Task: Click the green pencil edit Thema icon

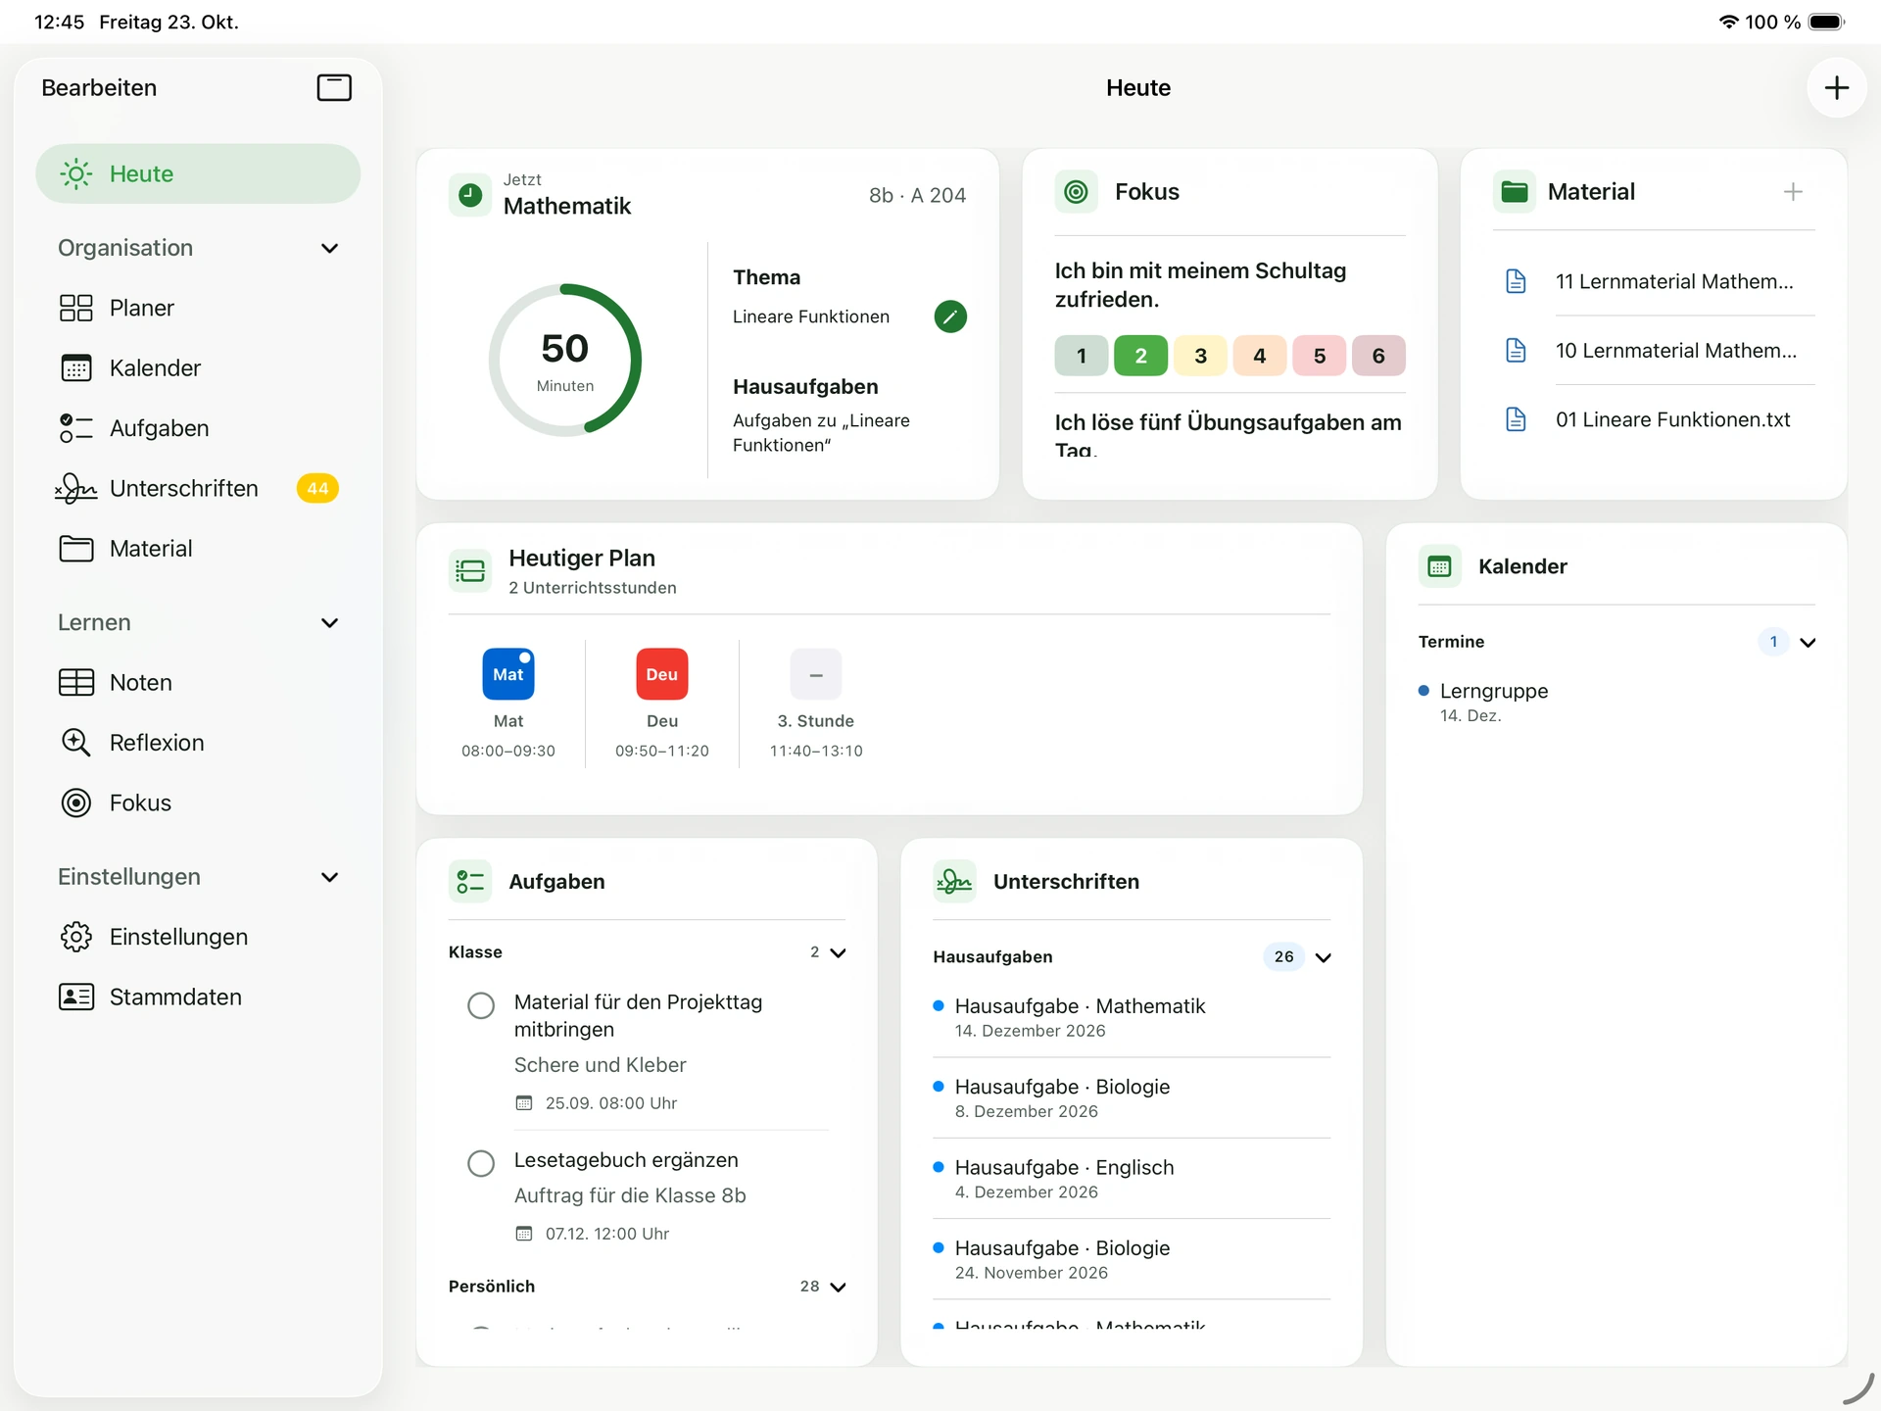Action: click(x=950, y=316)
